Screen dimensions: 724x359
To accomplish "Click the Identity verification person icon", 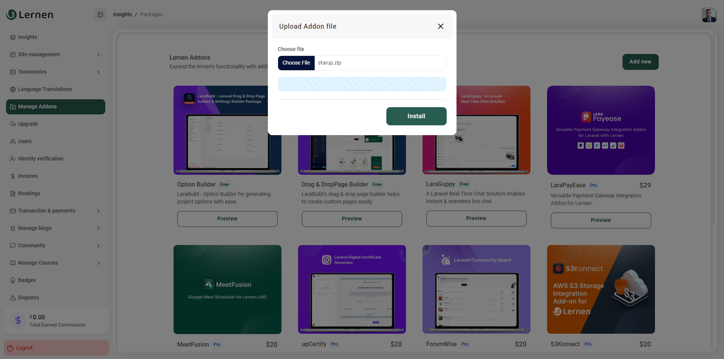I will tap(13, 159).
